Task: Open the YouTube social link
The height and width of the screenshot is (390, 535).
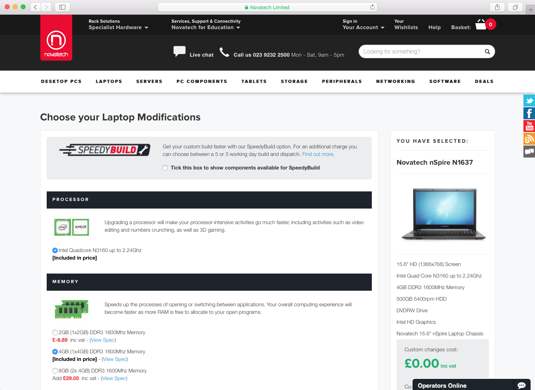Action: tap(529, 126)
